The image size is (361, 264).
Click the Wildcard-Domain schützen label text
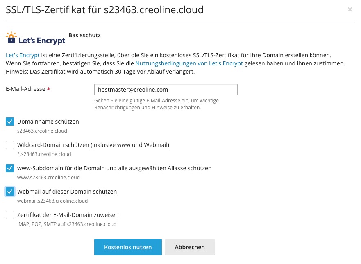click(93, 145)
